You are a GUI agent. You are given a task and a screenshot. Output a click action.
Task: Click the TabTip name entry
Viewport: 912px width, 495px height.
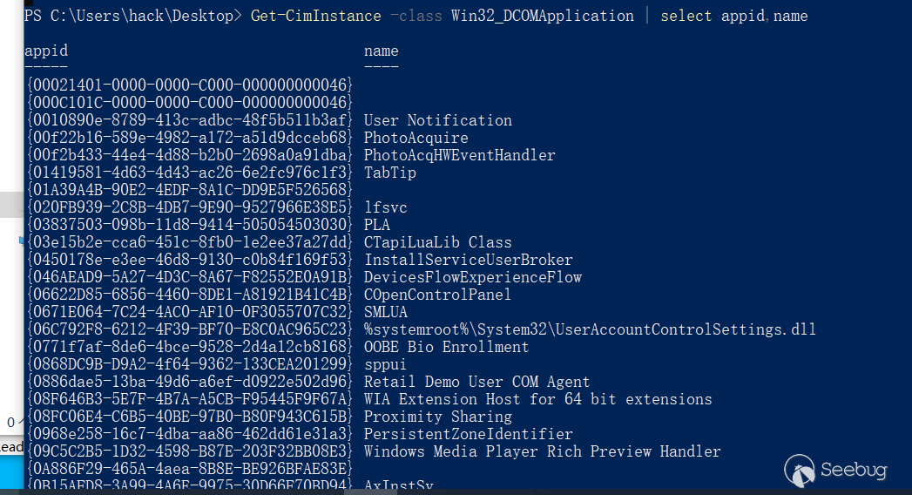[389, 173]
